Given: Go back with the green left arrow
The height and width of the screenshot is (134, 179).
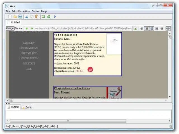Looking at the screenshot, I should pyautogui.click(x=27, y=28).
